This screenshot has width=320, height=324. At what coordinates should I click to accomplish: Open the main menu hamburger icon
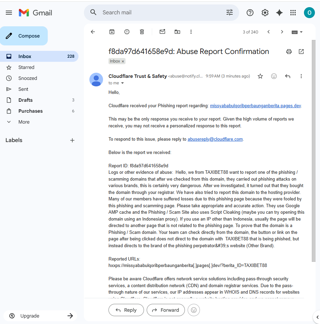[x=9, y=13]
